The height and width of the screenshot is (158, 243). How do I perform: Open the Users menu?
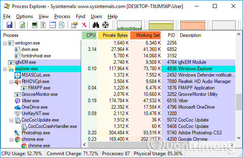pyautogui.click(x=96, y=16)
